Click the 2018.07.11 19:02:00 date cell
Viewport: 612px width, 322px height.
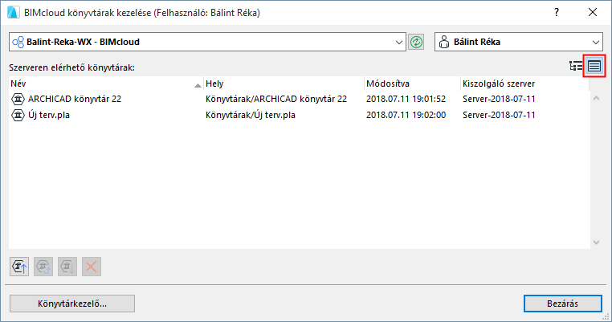point(406,115)
